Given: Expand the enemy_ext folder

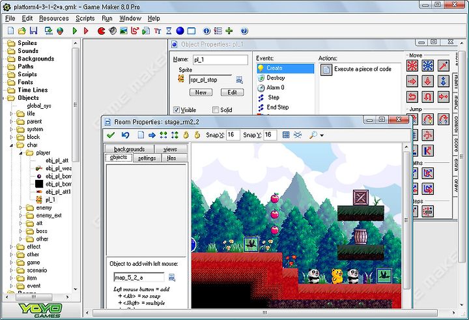Looking at the screenshot, I should click(21, 216).
